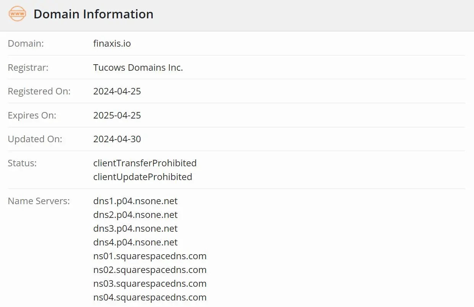Click the registered date 2024-04-25
Screen dimensions: 474x307
(x=117, y=91)
